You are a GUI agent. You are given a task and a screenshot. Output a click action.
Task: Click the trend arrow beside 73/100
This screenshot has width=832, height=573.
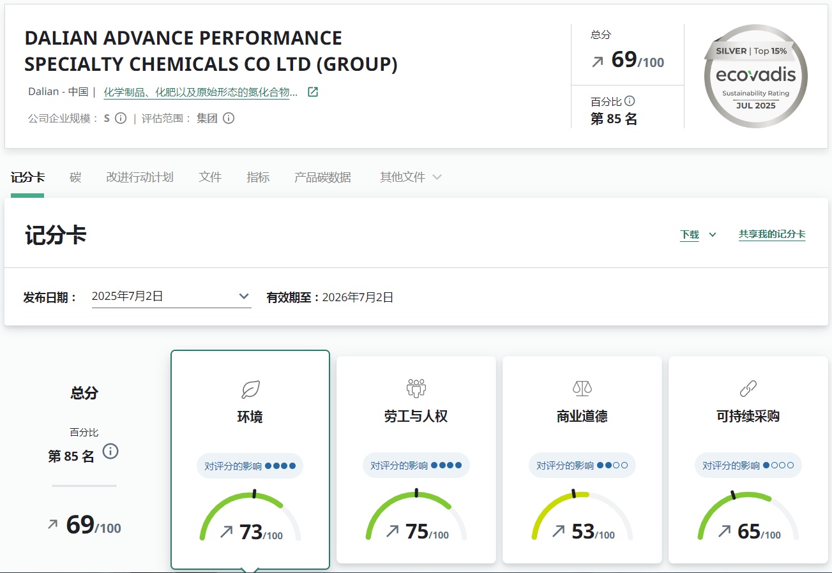pyautogui.click(x=226, y=531)
